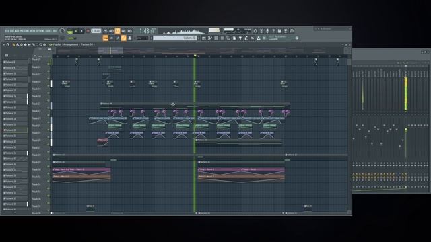Toggle wait for input before recording
Viewport: 431px width, 242px height.
[111, 31]
